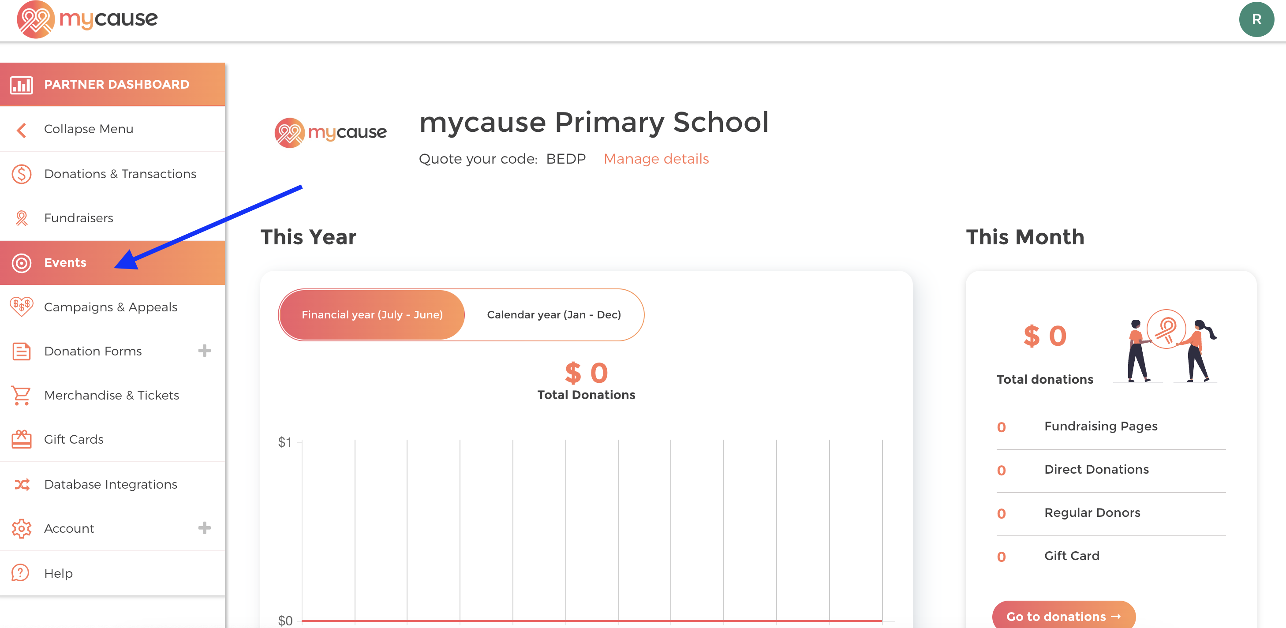This screenshot has width=1286, height=628.
Task: Expand the Account submenu plus sign
Action: [204, 528]
